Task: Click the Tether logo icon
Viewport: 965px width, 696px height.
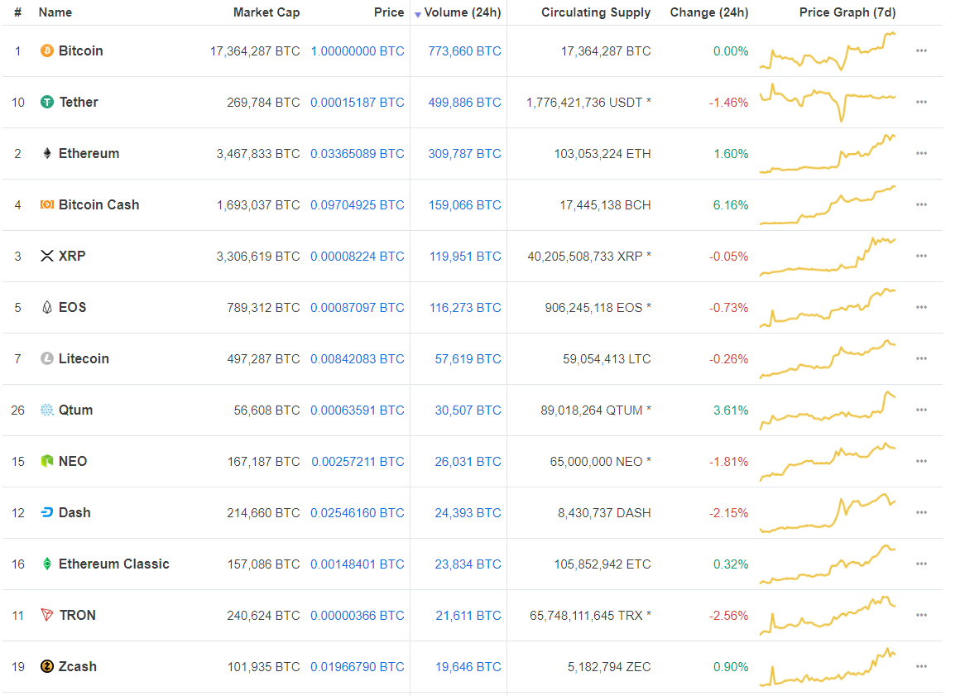Action: coord(47,102)
